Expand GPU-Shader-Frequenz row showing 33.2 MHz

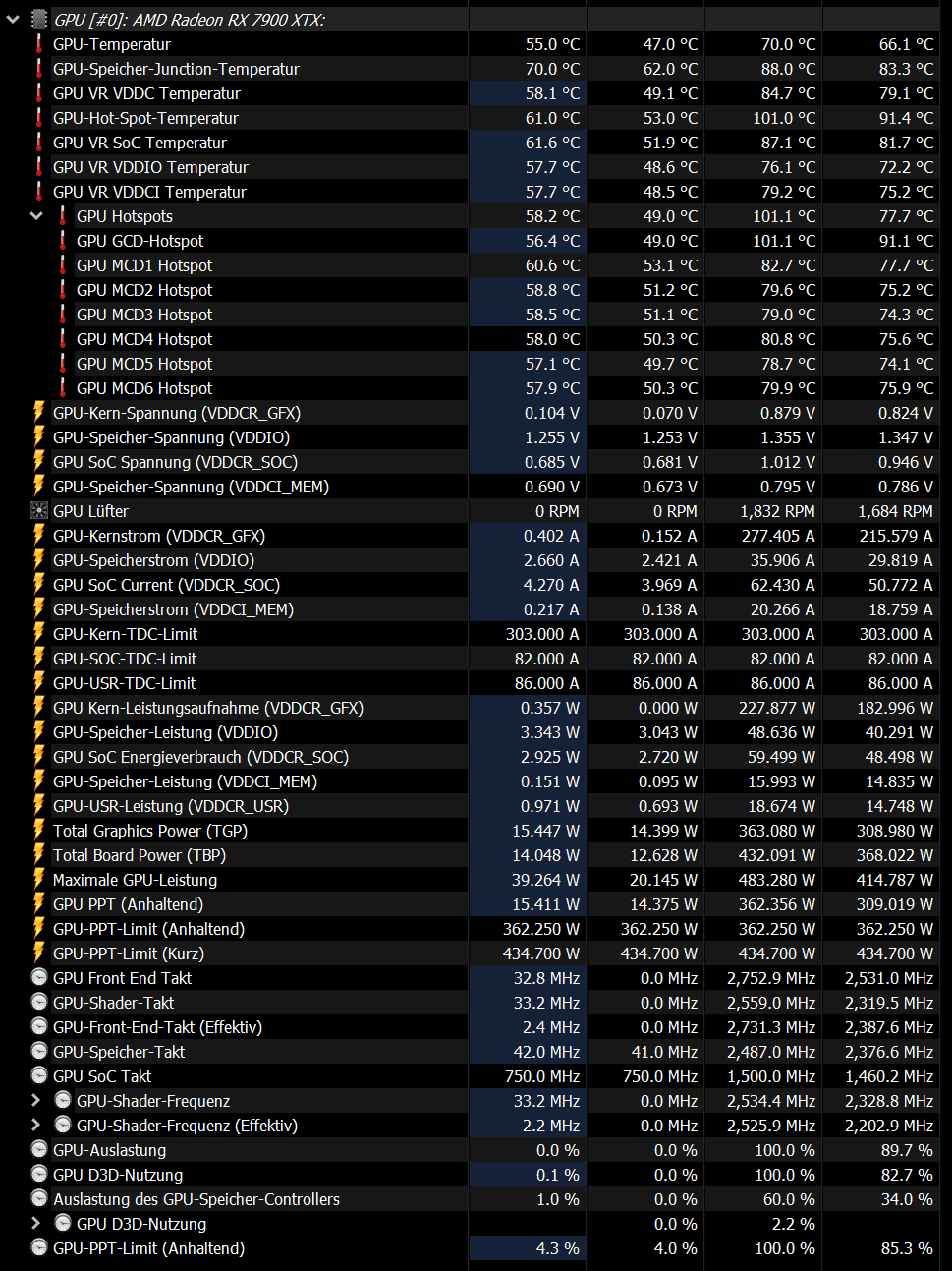point(36,1100)
